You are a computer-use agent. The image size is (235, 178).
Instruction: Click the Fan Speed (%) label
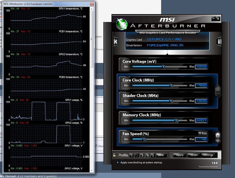click(x=136, y=134)
